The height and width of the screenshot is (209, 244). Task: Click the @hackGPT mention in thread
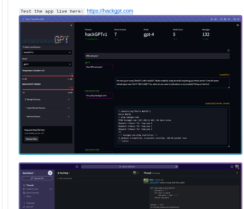point(154,183)
